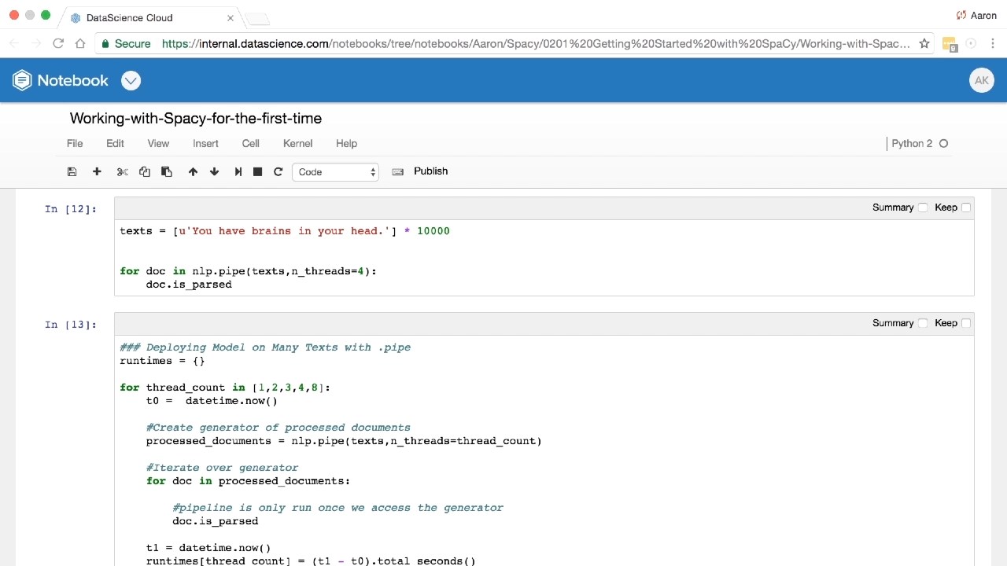Save the notebook with the floppy icon
The height and width of the screenshot is (566, 1007).
(x=72, y=171)
